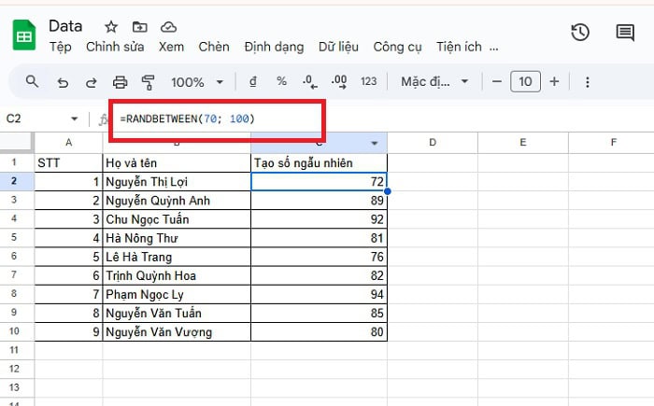Click the font size field showing 10
The height and width of the screenshot is (406, 654).
[x=525, y=82]
